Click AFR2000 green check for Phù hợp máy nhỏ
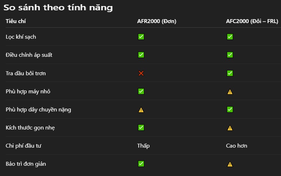 pos(141,92)
